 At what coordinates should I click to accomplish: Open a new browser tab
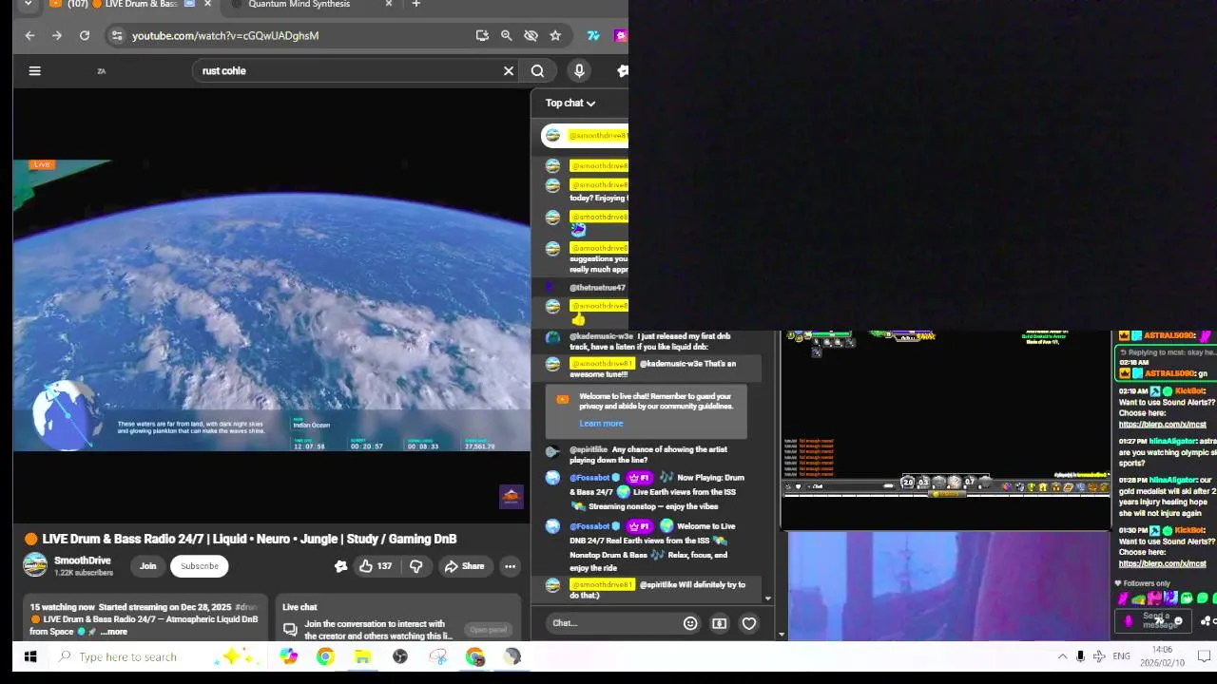(415, 5)
